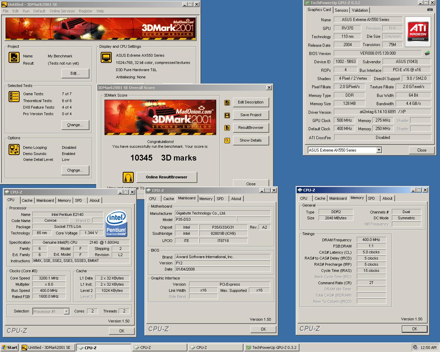Click the 3DMark2001 SE taskbar button
Screen dimensions: 440x352
tap(47, 348)
